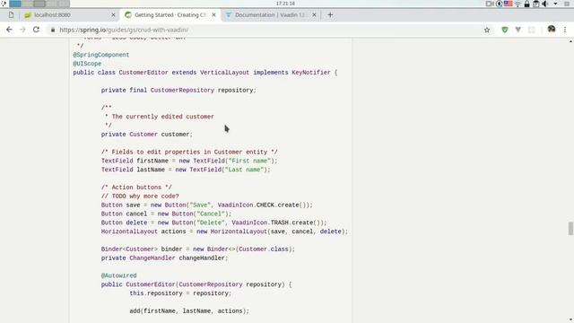Close the Getting Started tab
The image size is (574, 323).
pyautogui.click(x=213, y=15)
